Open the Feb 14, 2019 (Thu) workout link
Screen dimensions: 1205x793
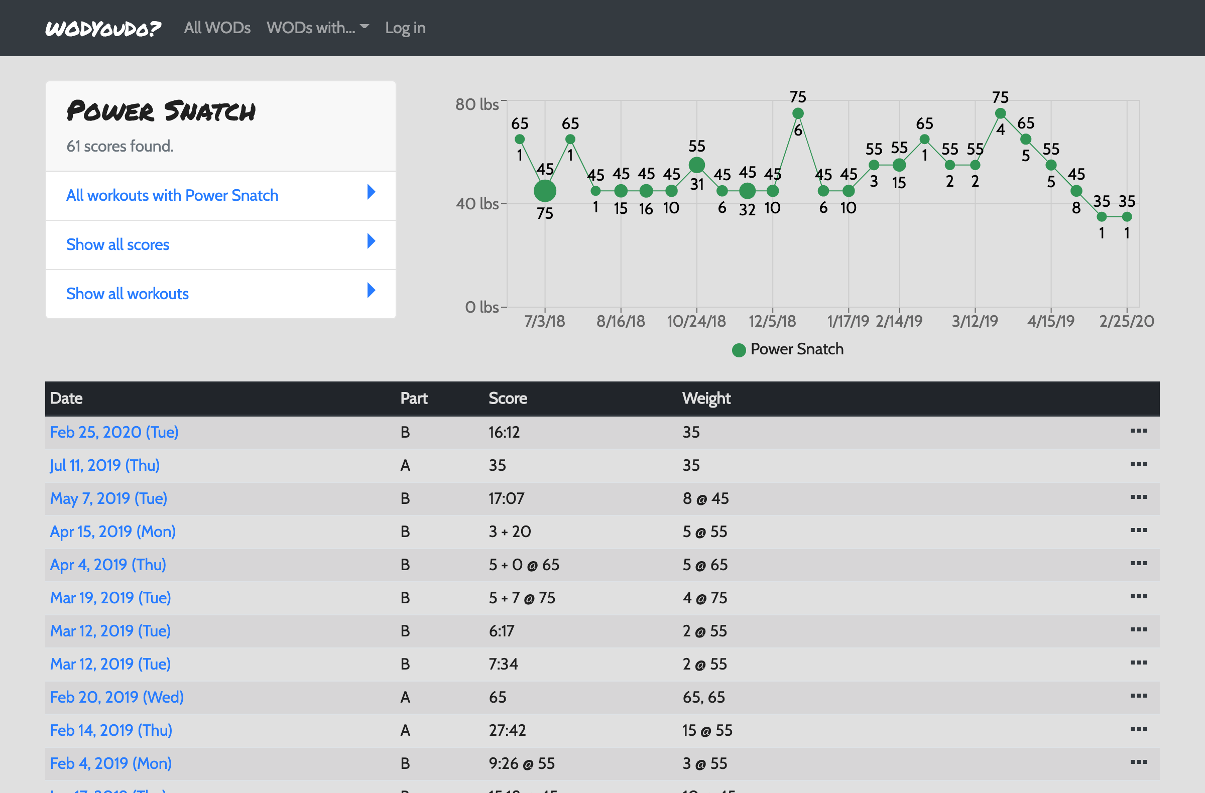point(111,730)
